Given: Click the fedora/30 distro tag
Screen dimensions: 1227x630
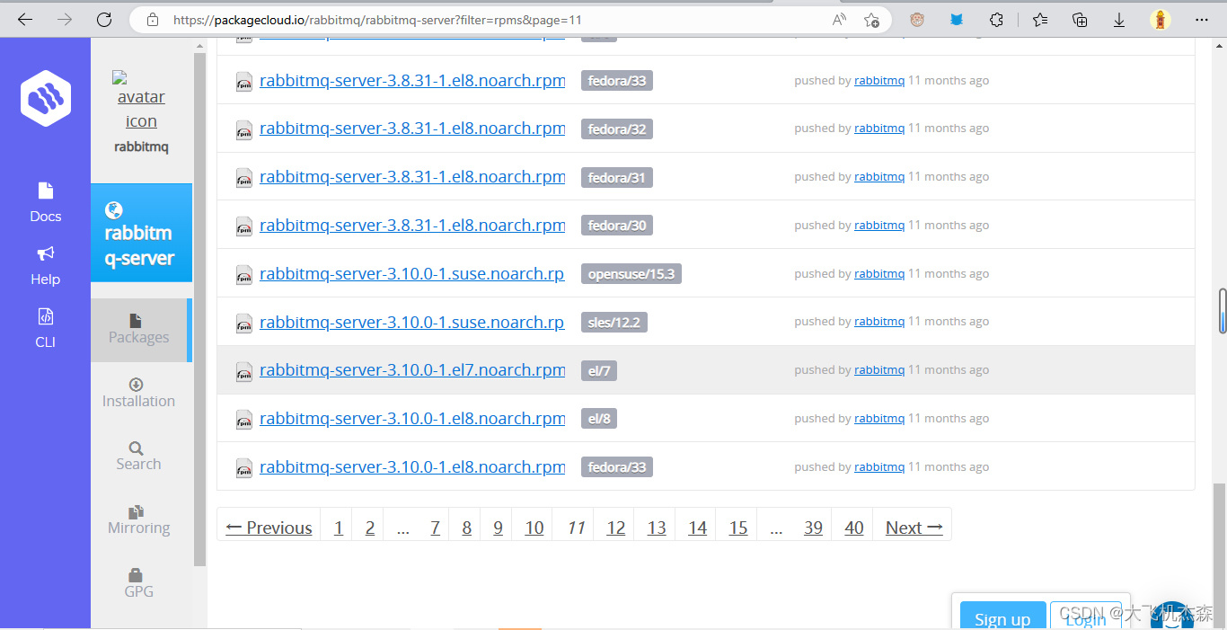Looking at the screenshot, I should [x=617, y=226].
